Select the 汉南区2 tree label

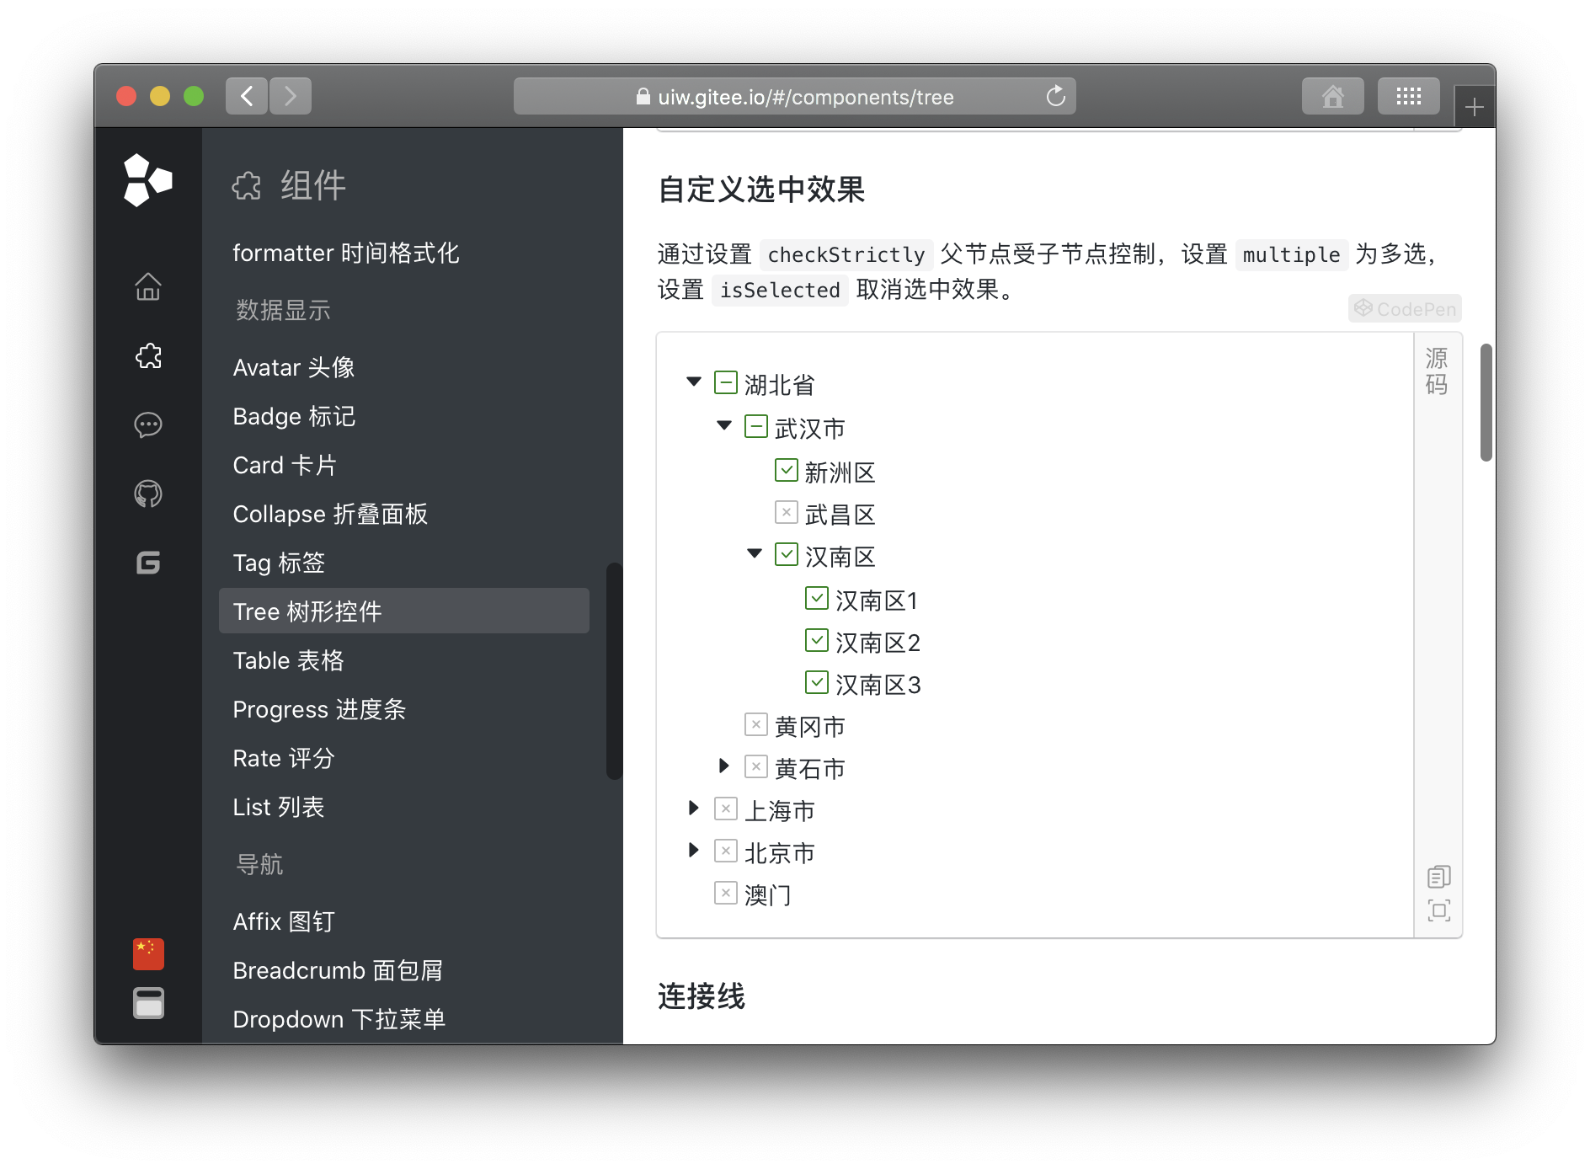coord(878,643)
